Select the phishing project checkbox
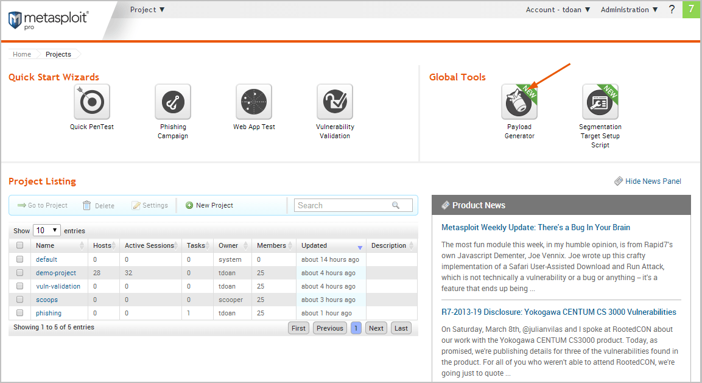Viewport: 702px width, 383px height. coord(20,313)
